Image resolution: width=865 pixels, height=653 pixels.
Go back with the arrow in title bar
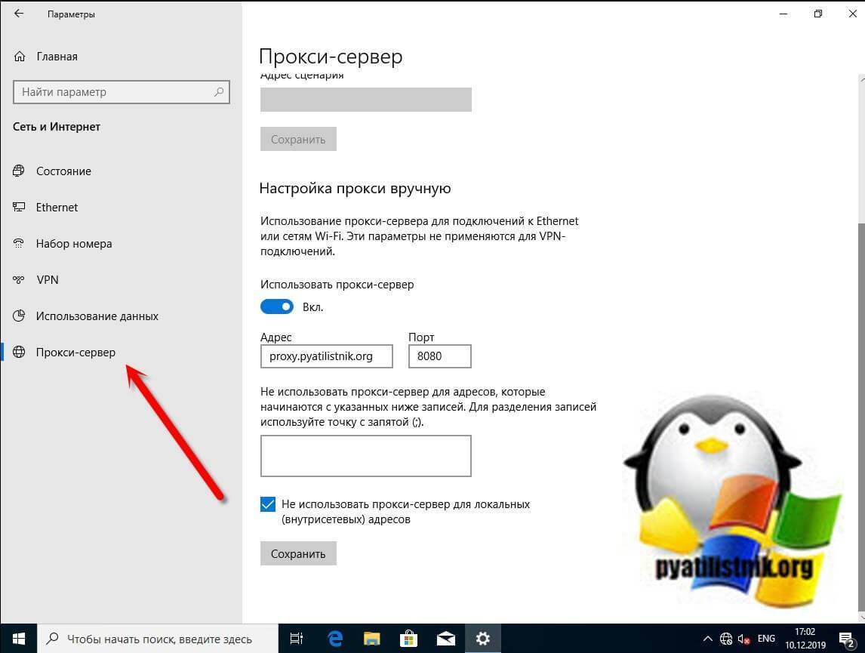click(x=19, y=14)
